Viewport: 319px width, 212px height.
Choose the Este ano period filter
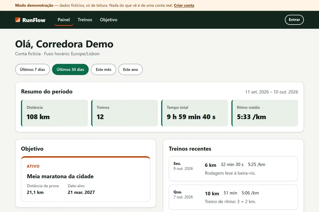click(130, 69)
